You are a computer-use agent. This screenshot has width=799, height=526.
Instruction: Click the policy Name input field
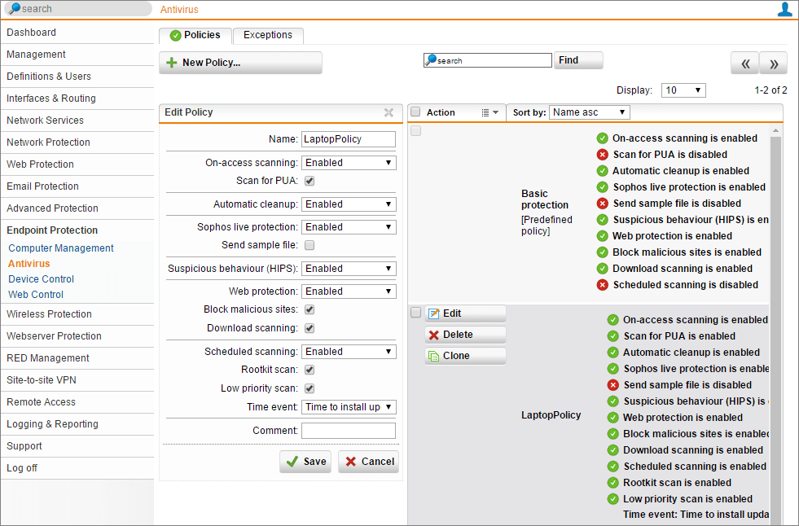point(349,139)
